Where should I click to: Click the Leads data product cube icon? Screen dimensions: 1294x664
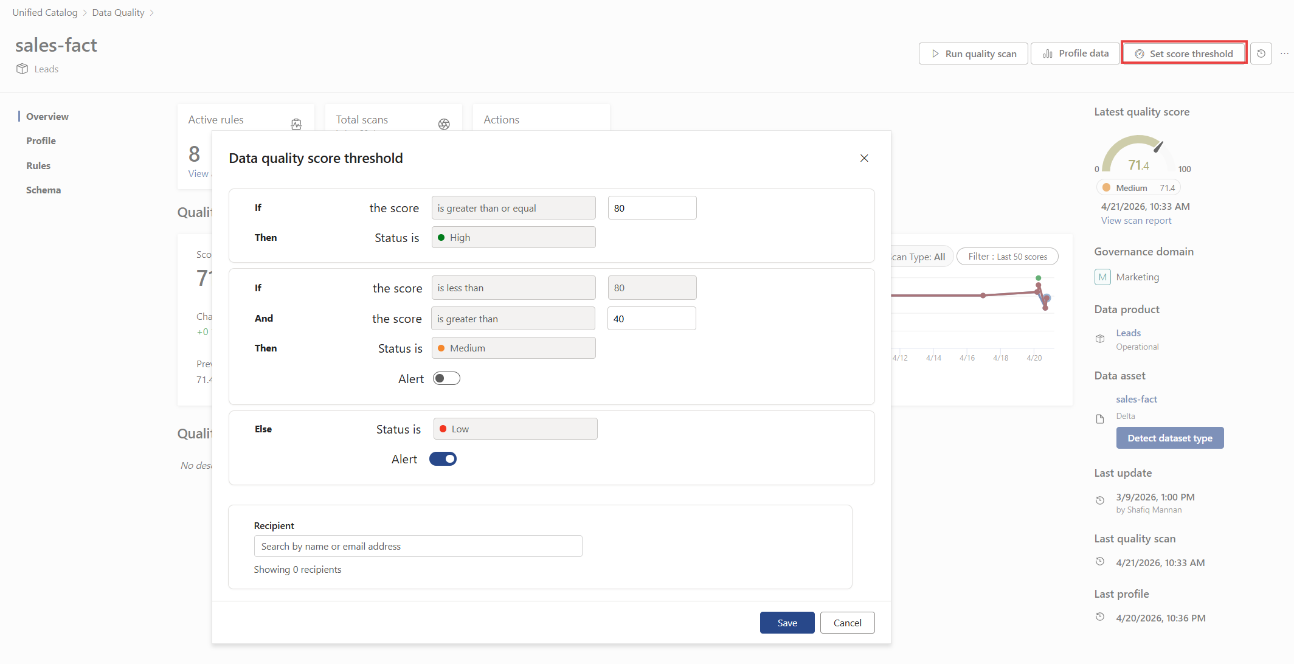(x=1100, y=339)
